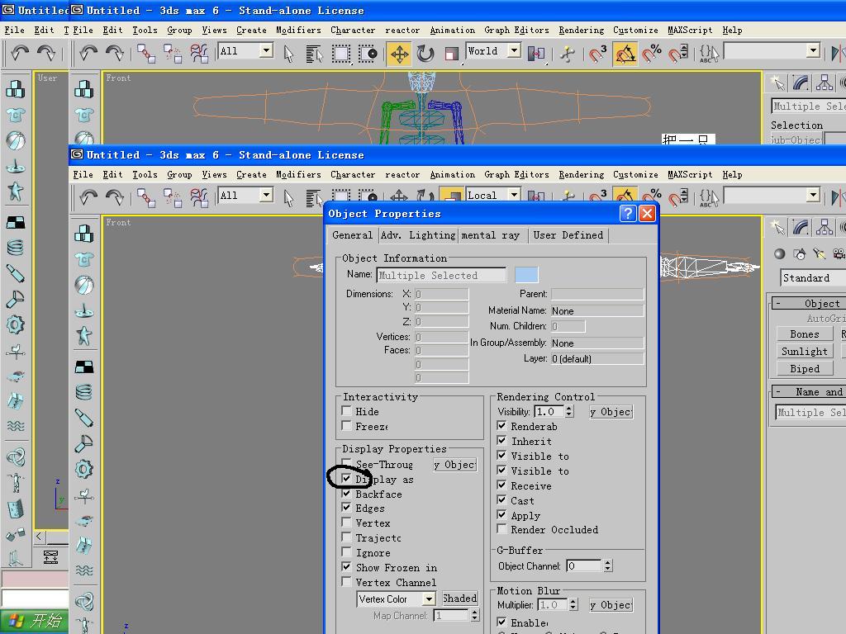This screenshot has height=634, width=846.
Task: Select the Rotate tool in the back window
Action: click(425, 54)
